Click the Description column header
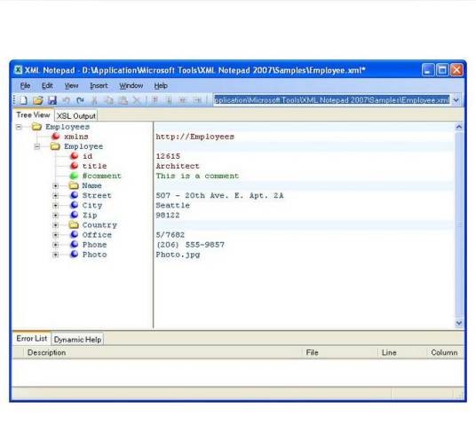This screenshot has height=448, width=476. (163, 352)
